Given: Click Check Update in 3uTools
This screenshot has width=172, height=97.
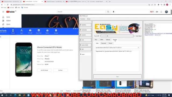Looking at the screenshot, I should click(x=77, y=91).
